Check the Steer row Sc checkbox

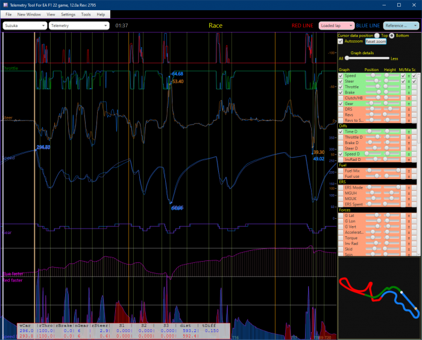pos(414,81)
